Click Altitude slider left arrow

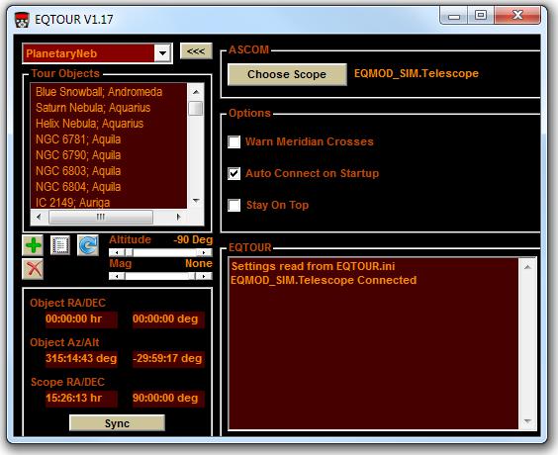pyautogui.click(x=117, y=252)
